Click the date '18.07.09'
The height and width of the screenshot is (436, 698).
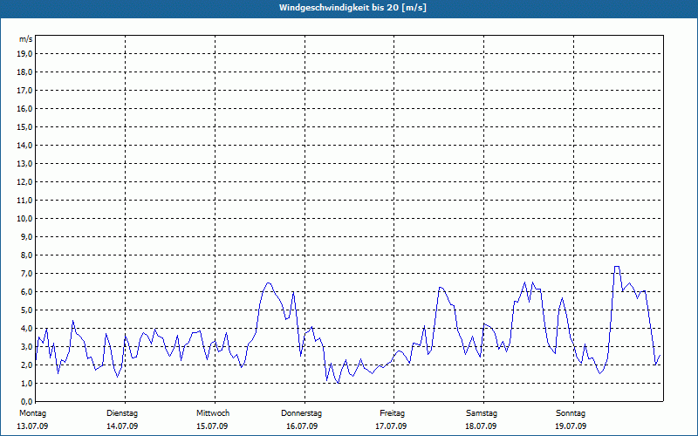481,426
